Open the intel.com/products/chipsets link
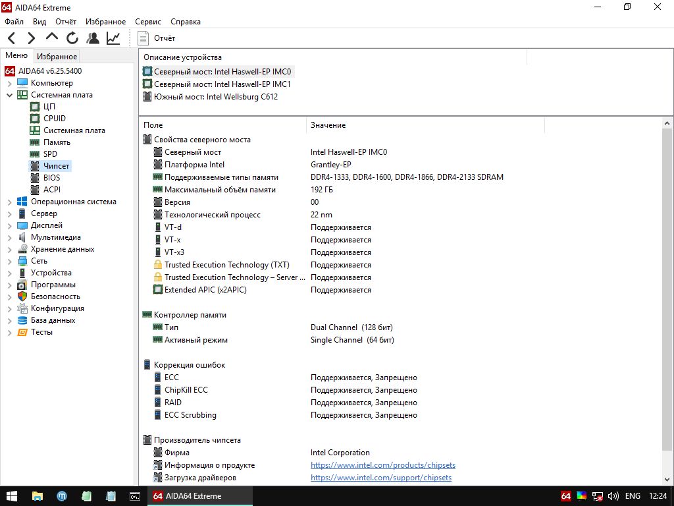The width and height of the screenshot is (674, 506). pos(383,465)
